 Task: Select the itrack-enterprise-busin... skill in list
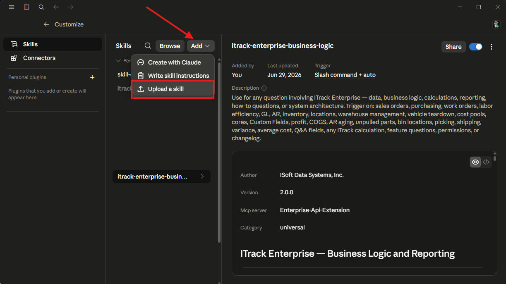click(161, 177)
